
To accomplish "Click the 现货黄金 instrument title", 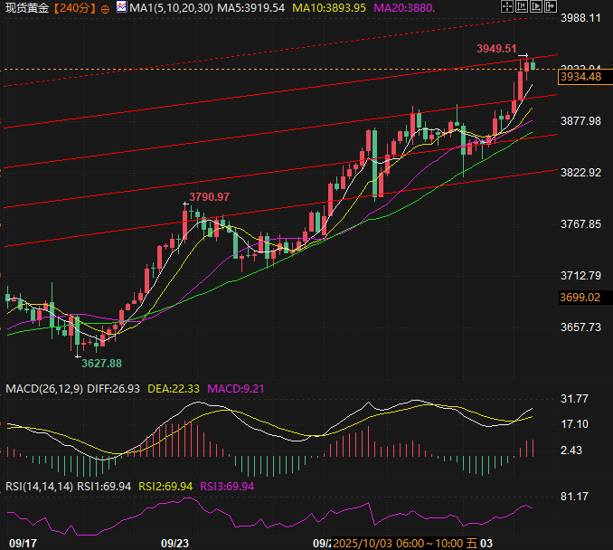I will [27, 8].
